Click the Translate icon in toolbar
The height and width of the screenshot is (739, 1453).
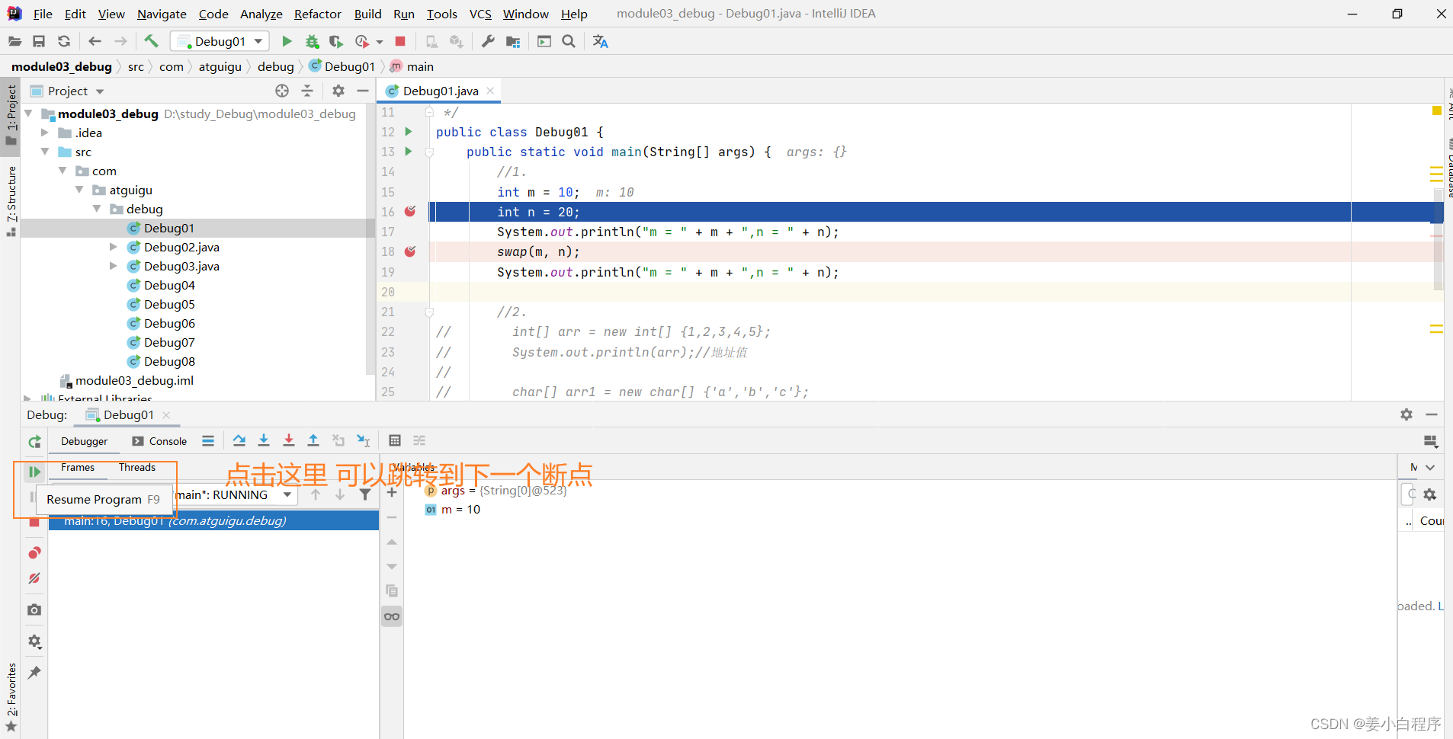click(601, 41)
